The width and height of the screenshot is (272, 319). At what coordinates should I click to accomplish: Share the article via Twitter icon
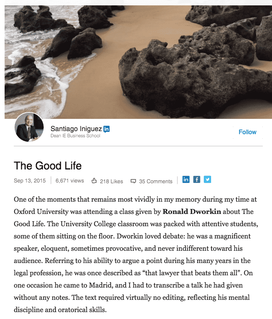click(207, 179)
